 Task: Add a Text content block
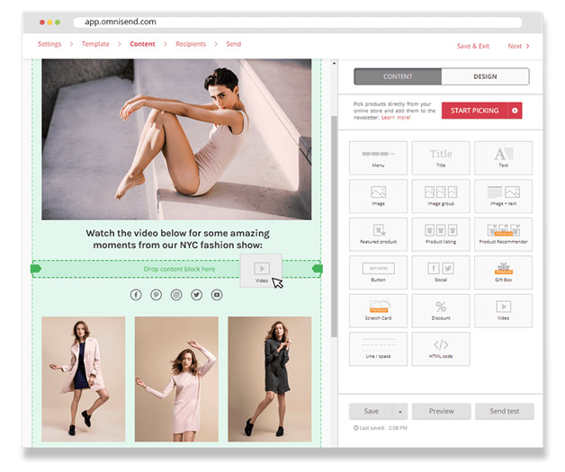click(503, 158)
